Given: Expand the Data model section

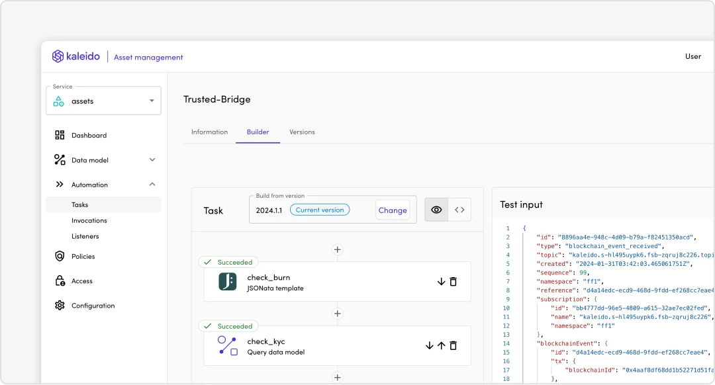Looking at the screenshot, I should [152, 160].
